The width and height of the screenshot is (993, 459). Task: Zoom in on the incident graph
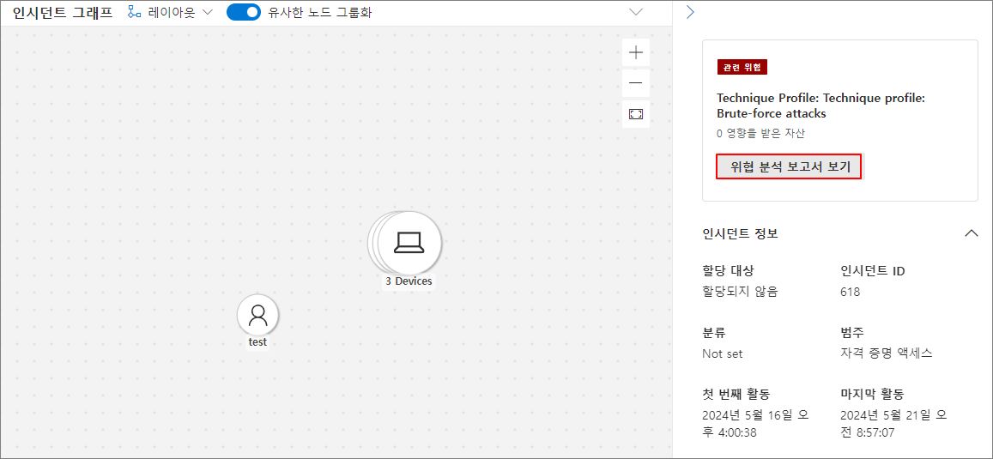(x=636, y=52)
